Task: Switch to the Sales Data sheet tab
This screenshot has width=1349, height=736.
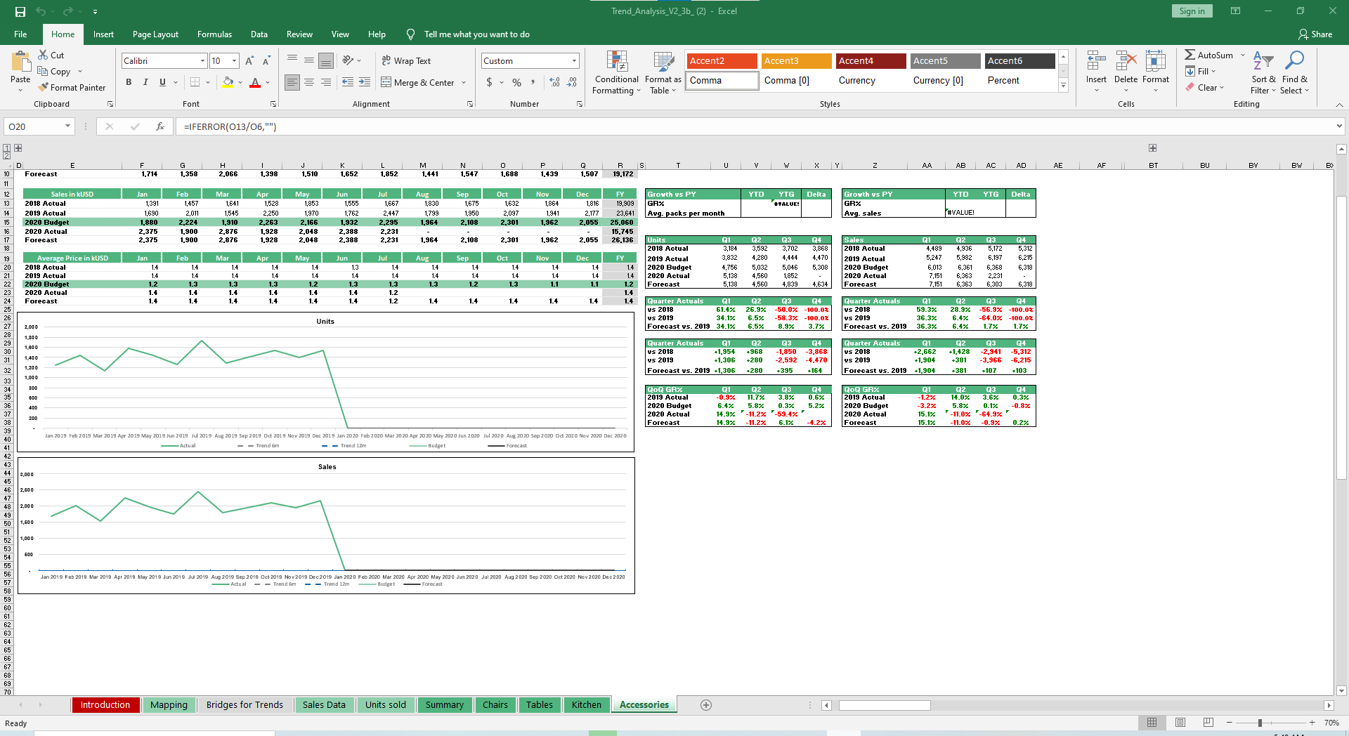Action: point(323,705)
